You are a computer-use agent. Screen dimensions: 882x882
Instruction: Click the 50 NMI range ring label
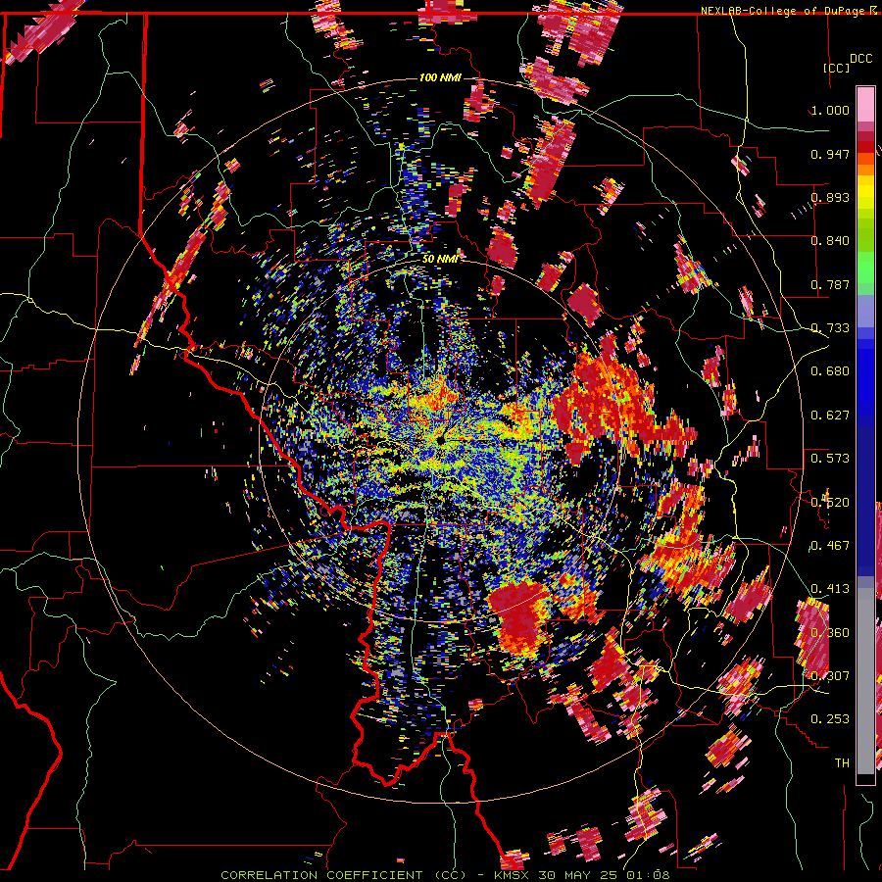coord(440,259)
